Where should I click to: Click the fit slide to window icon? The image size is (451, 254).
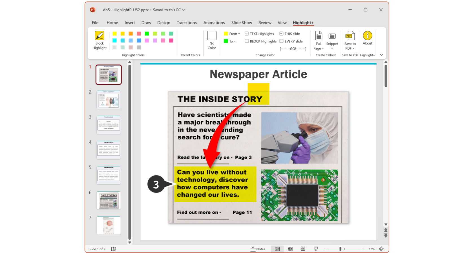381,249
